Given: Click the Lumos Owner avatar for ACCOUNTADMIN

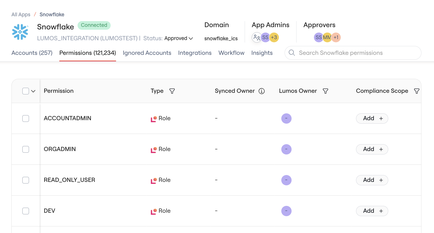Looking at the screenshot, I should point(286,118).
